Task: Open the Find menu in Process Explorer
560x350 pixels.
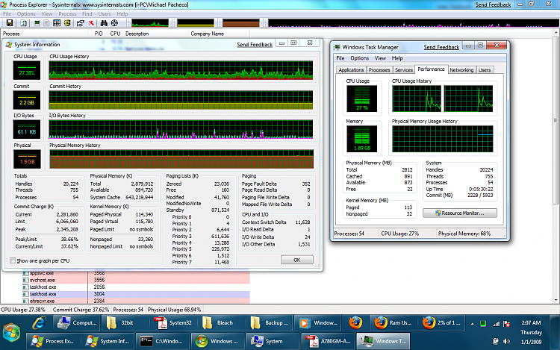Action: pos(87,14)
